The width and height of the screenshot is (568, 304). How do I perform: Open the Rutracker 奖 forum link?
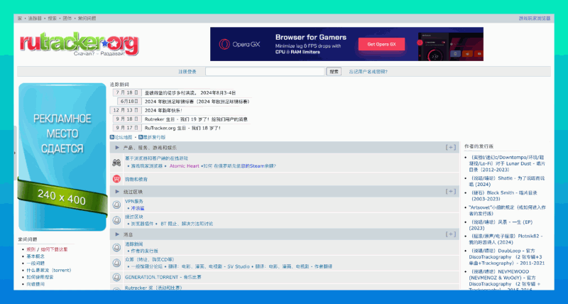[x=153, y=288]
